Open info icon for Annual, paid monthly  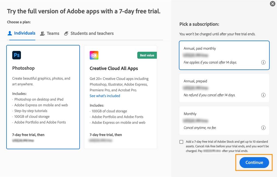coord(263,62)
